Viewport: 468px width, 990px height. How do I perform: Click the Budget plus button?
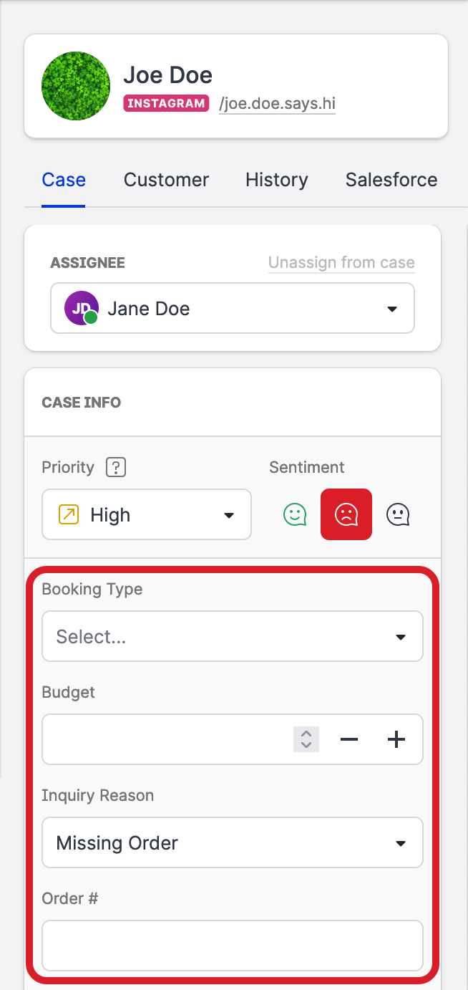[396, 739]
